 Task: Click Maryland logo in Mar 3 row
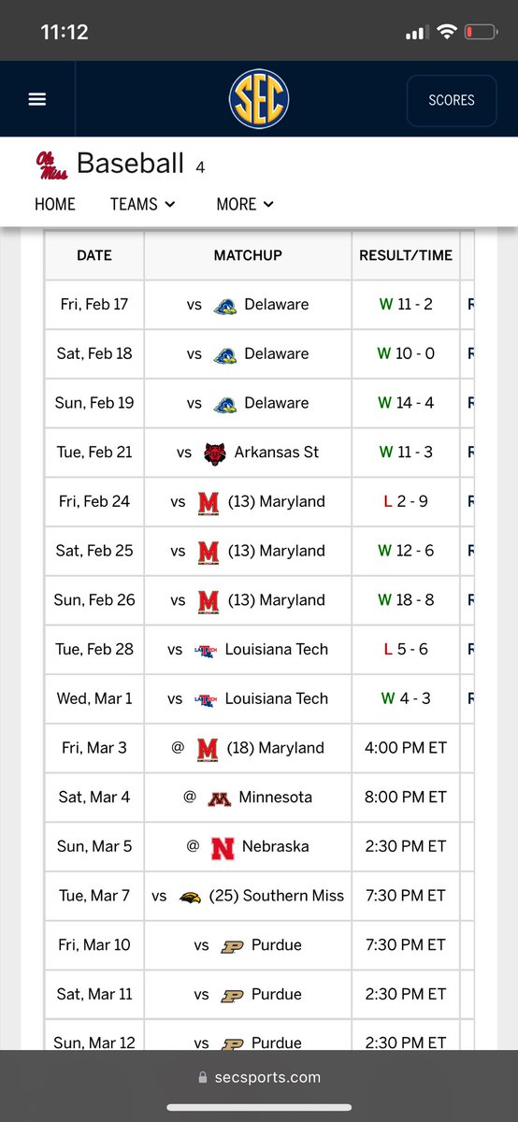tap(208, 748)
